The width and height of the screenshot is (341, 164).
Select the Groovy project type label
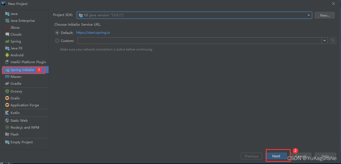[16, 91]
